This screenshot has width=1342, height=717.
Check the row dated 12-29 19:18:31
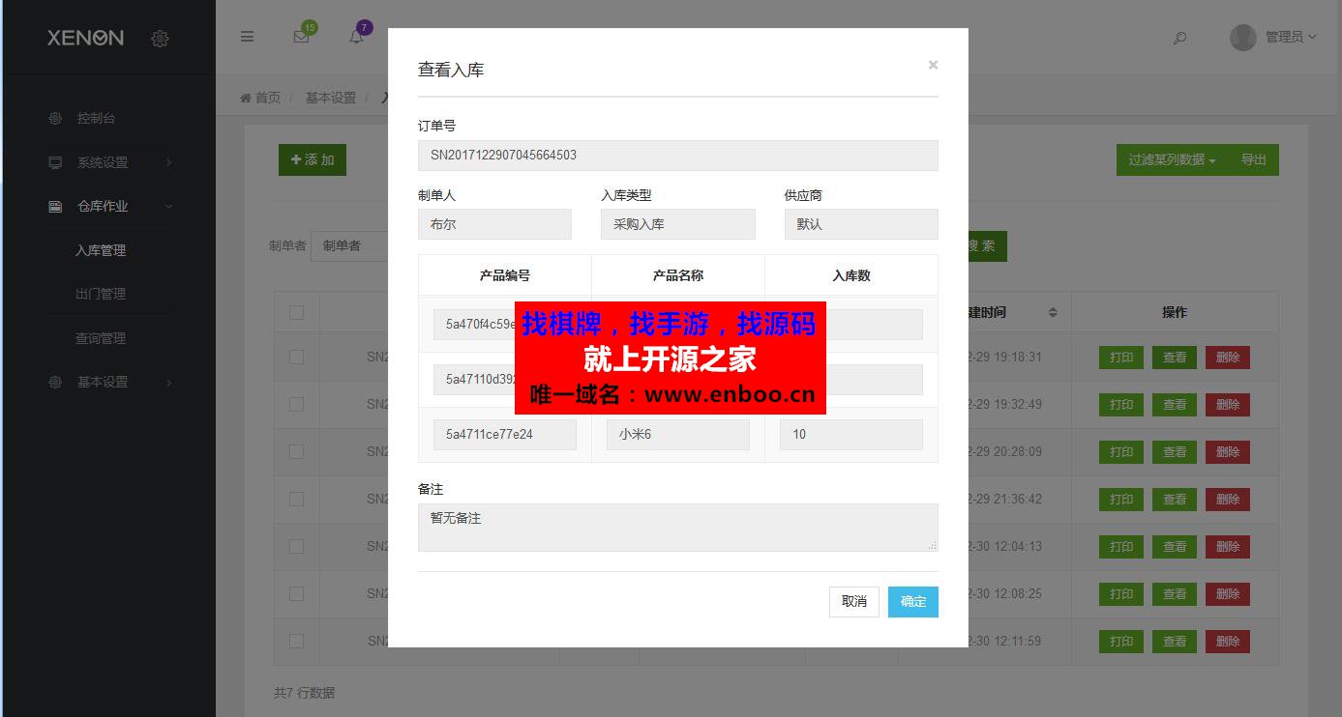[x=296, y=357]
